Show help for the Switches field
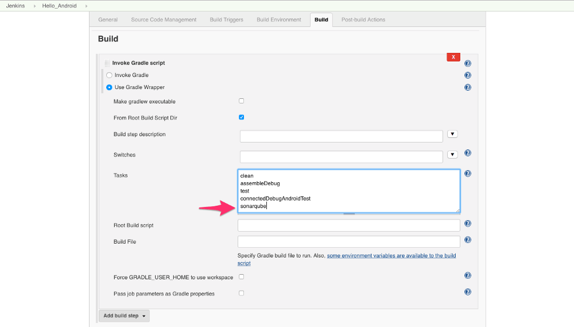574x327 pixels. click(468, 153)
